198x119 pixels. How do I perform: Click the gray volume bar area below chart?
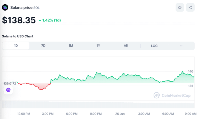click(98, 105)
